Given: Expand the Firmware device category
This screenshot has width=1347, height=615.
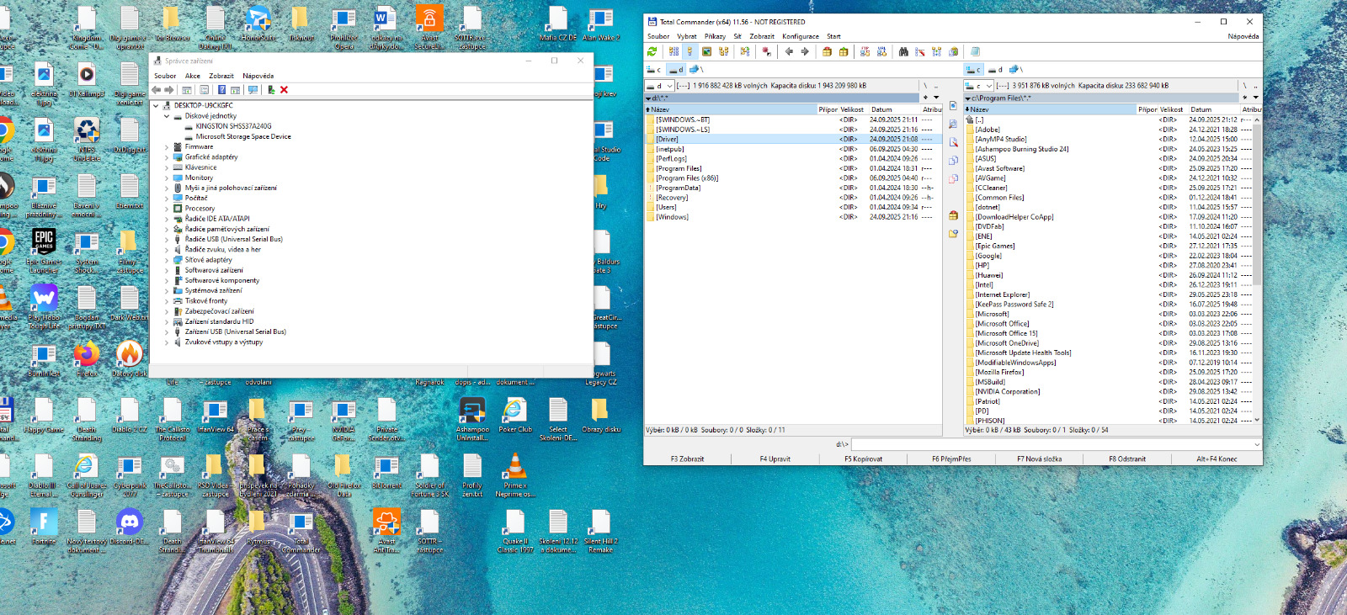Looking at the screenshot, I should [167, 147].
